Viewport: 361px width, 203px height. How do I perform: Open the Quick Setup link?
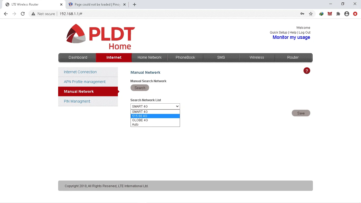tap(279, 33)
